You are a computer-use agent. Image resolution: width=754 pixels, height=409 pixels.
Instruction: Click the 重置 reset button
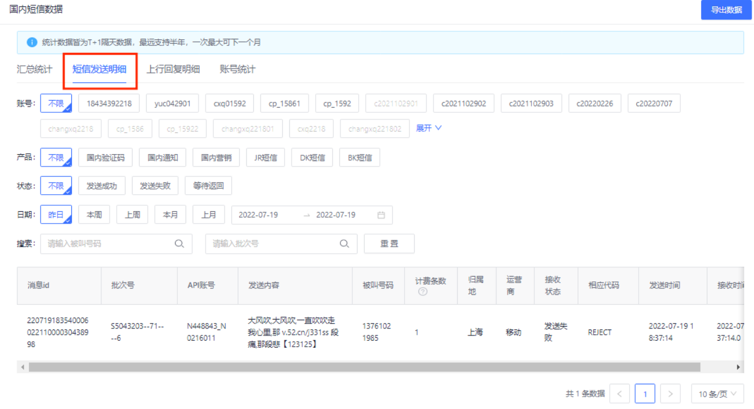coord(389,244)
